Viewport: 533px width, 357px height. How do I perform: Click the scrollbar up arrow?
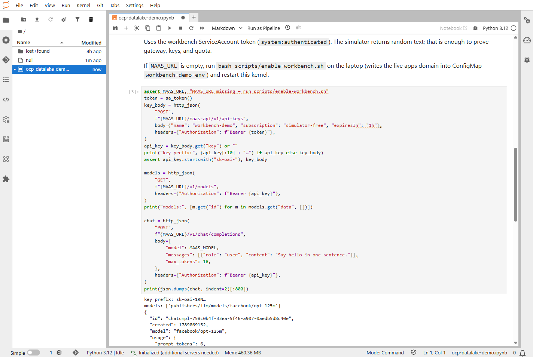pyautogui.click(x=515, y=37)
